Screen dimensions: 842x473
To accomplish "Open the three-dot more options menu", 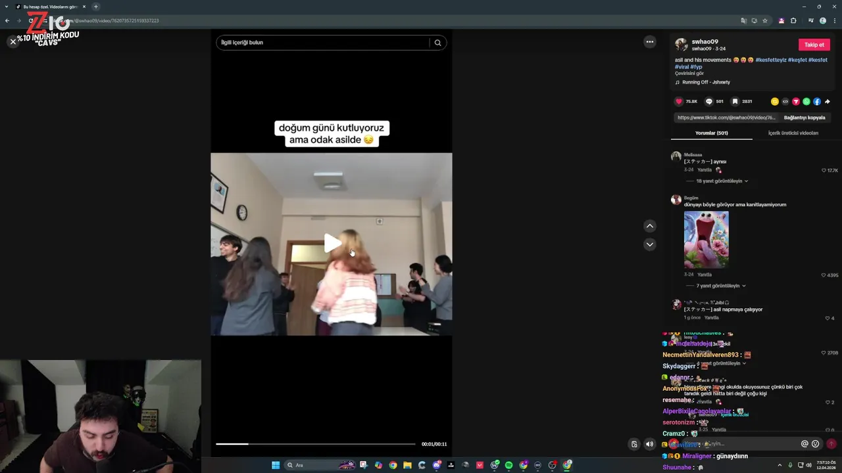I will (x=650, y=42).
